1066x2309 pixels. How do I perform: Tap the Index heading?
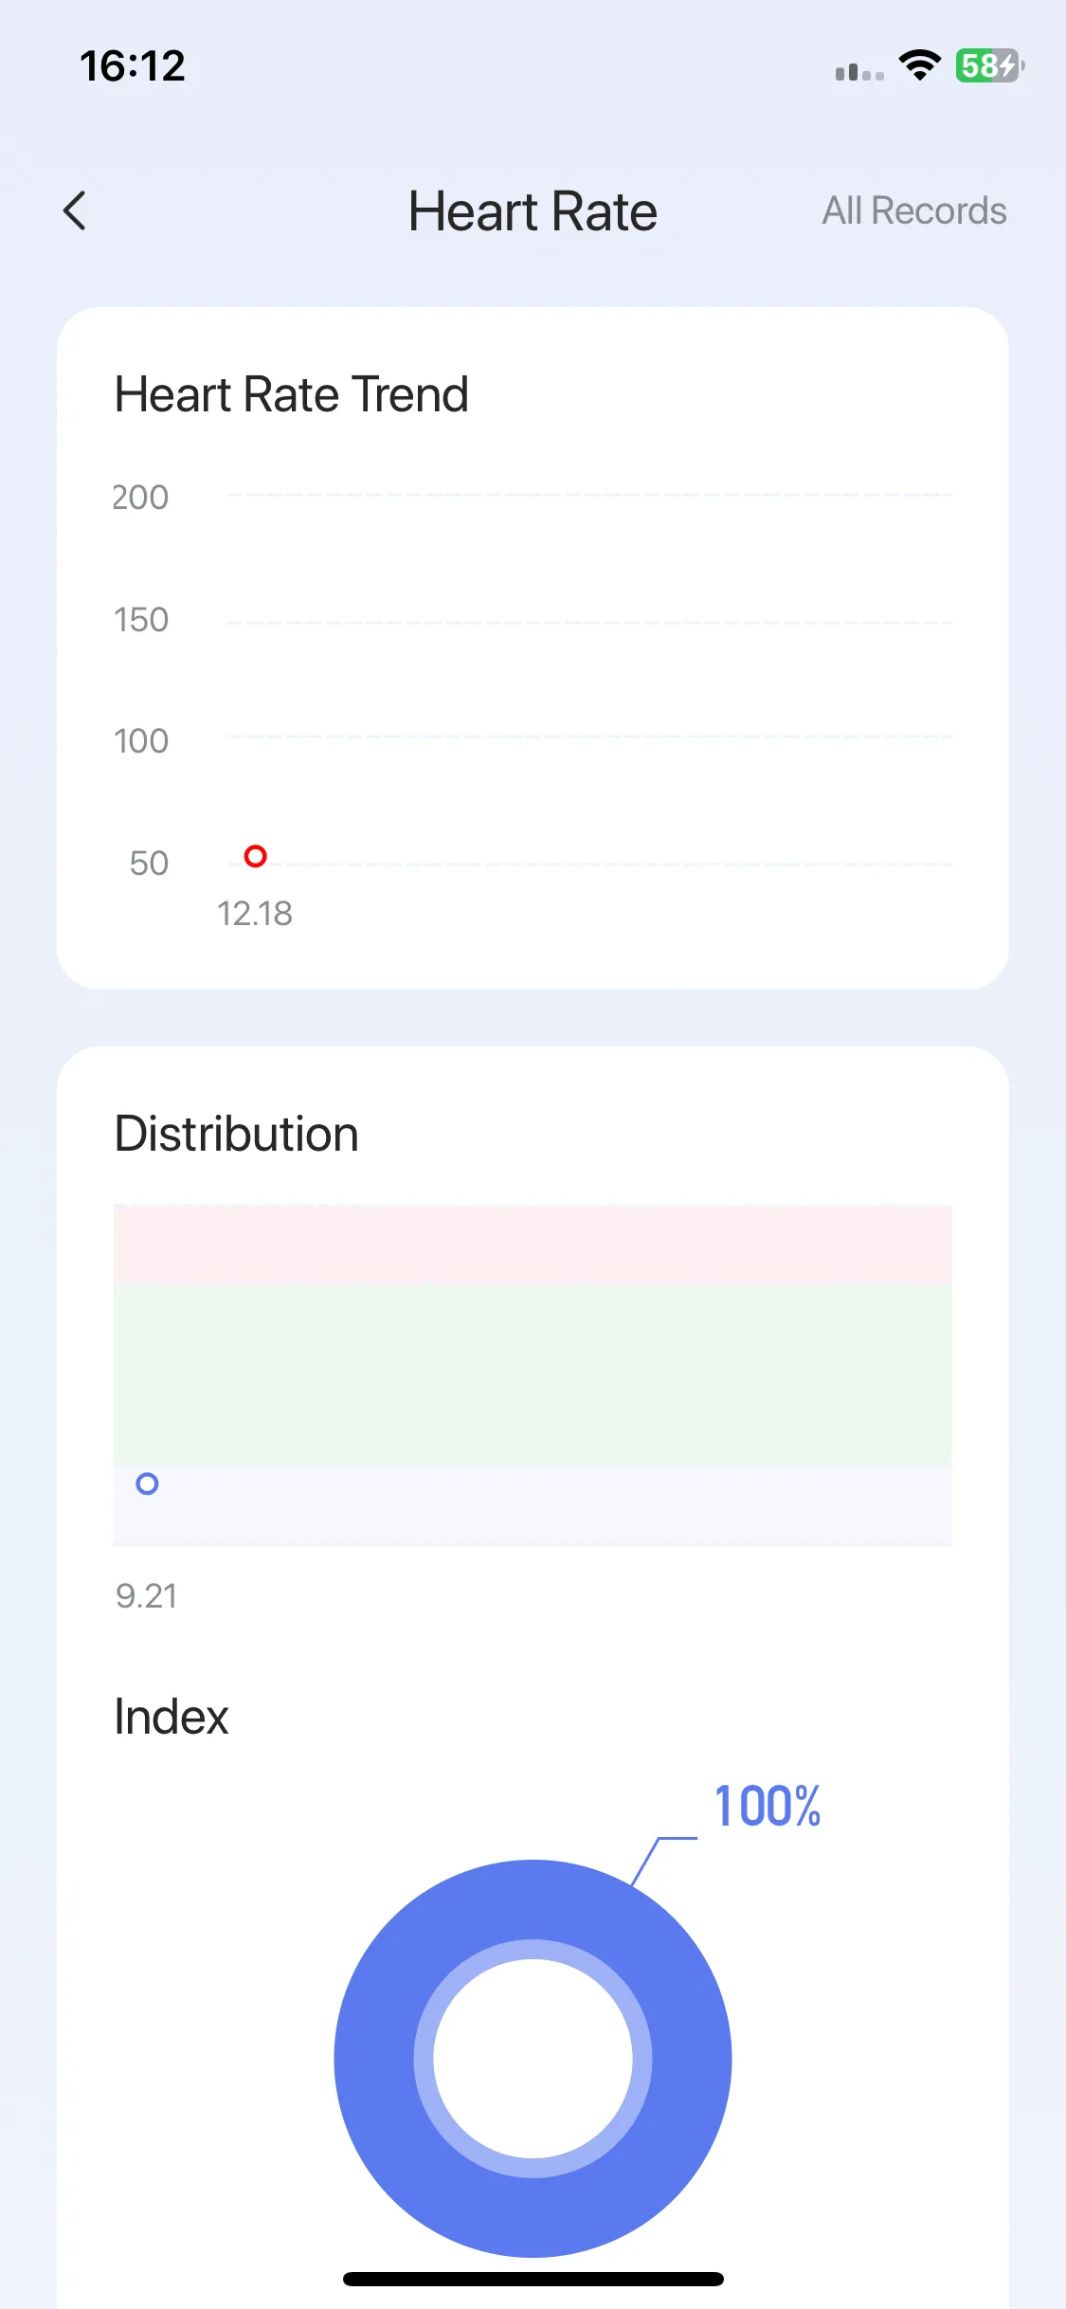tap(172, 1717)
